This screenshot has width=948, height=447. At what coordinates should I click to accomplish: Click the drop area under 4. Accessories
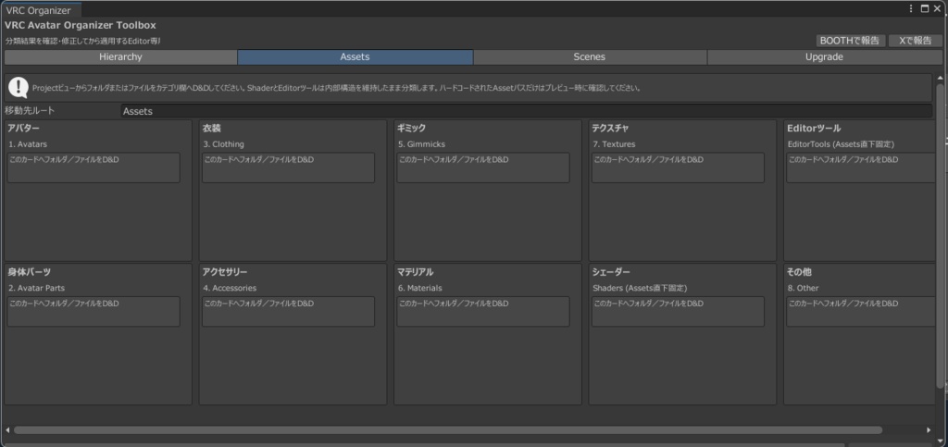[x=289, y=311]
